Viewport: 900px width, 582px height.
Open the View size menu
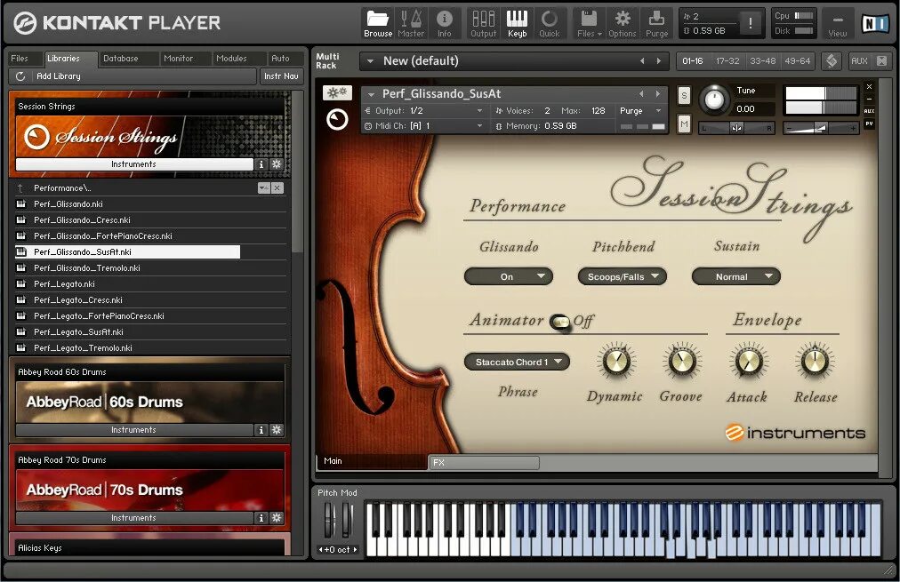838,23
